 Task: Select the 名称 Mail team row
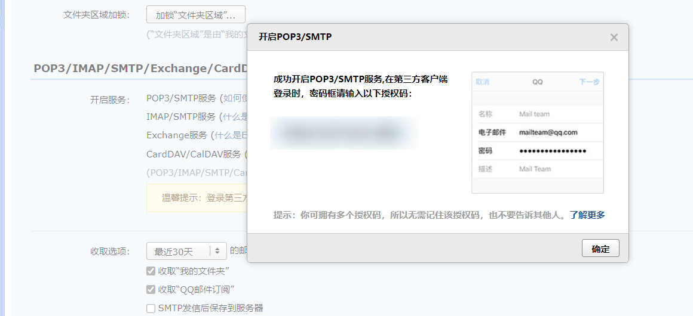click(x=537, y=114)
